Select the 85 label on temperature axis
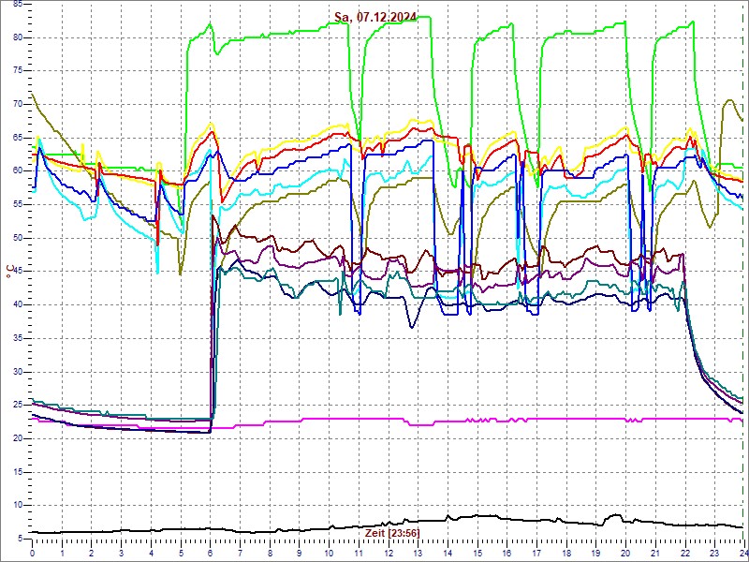This screenshot has height=562, width=749. (18, 4)
